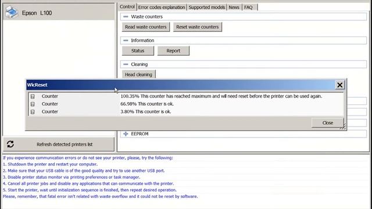Open the Supported models tab
This screenshot has width=372, height=209.
207,8
